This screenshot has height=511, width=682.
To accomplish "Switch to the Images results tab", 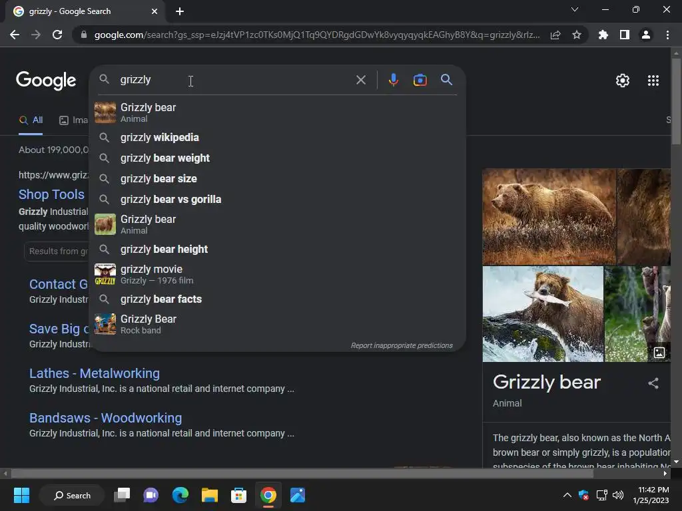I will [x=73, y=120].
